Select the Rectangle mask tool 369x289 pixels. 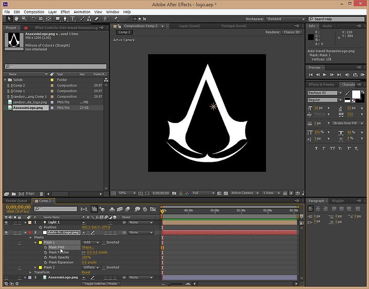point(57,18)
